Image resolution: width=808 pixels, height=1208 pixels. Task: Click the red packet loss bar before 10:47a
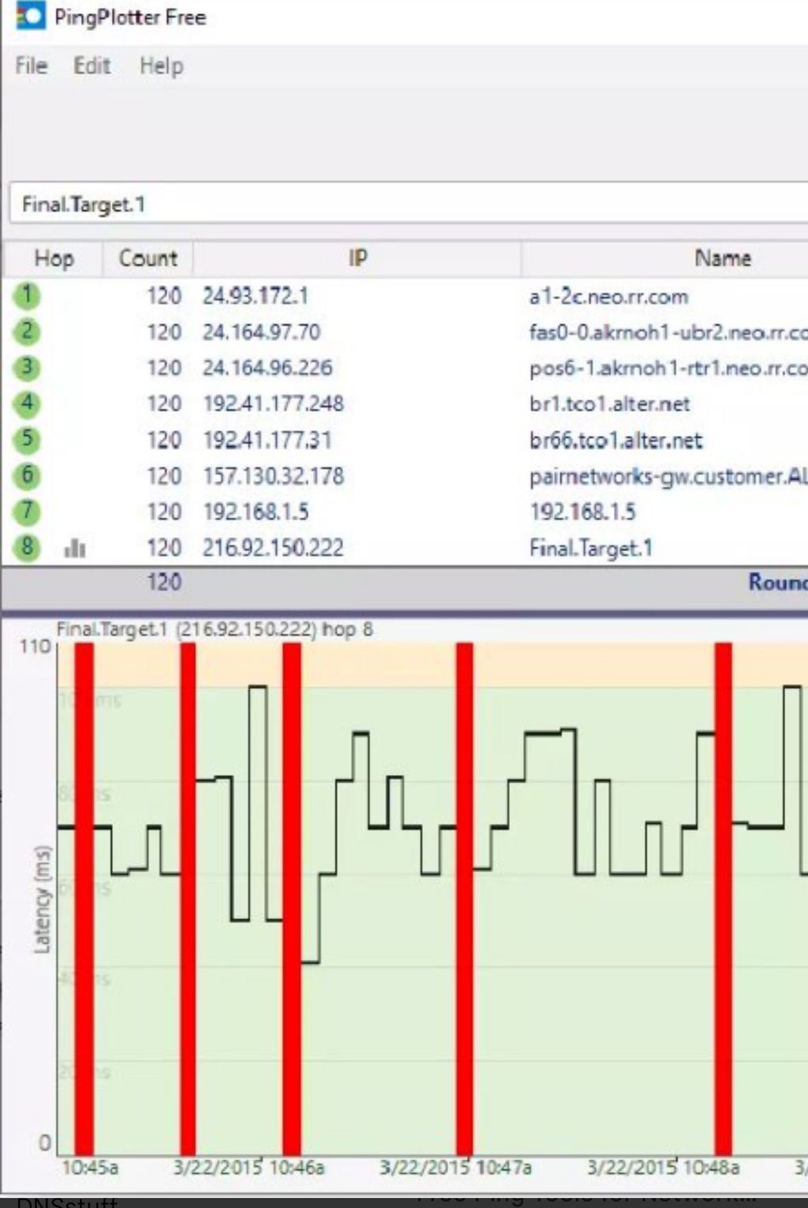pos(465,898)
